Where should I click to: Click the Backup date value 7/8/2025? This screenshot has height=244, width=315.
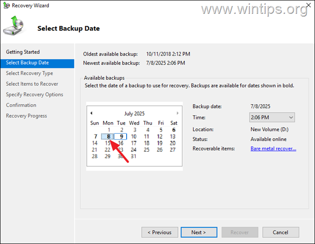point(260,107)
